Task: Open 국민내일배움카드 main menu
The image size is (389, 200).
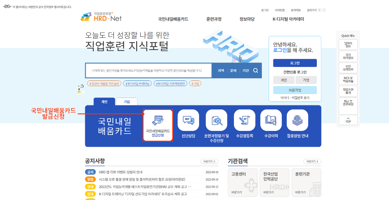Action: (173, 19)
